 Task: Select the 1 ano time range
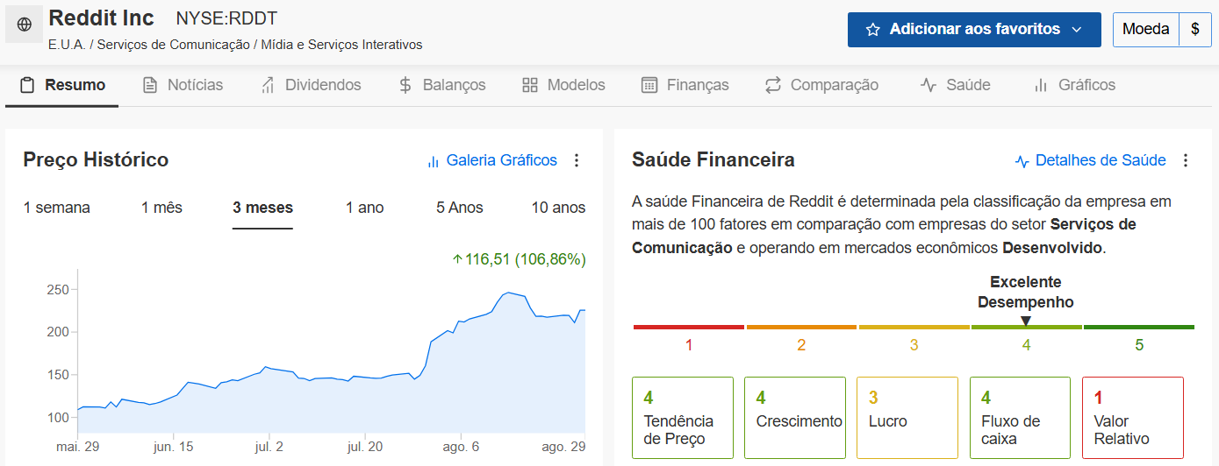[x=365, y=208]
